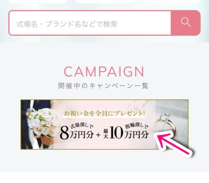Tap the partially visible top-right white card
209x183 pixels.
(x=171, y=1)
